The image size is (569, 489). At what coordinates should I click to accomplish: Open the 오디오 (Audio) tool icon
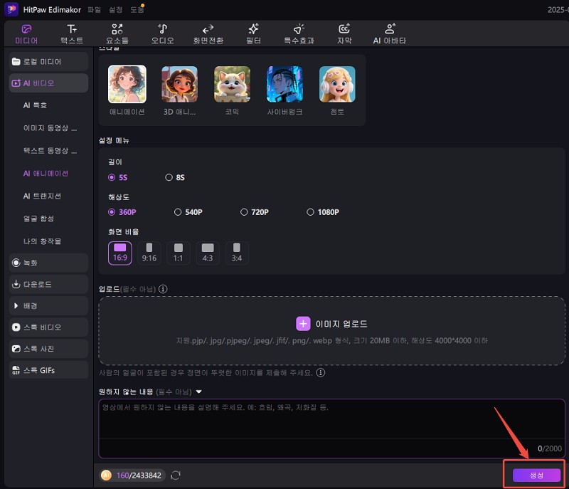pyautogui.click(x=162, y=33)
